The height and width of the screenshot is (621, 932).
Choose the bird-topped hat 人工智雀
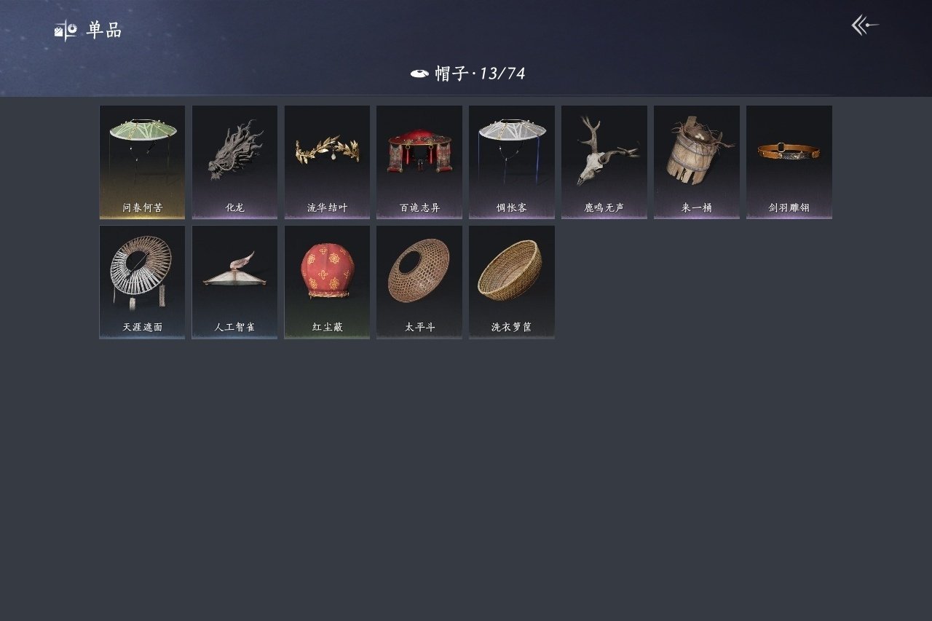(x=234, y=282)
